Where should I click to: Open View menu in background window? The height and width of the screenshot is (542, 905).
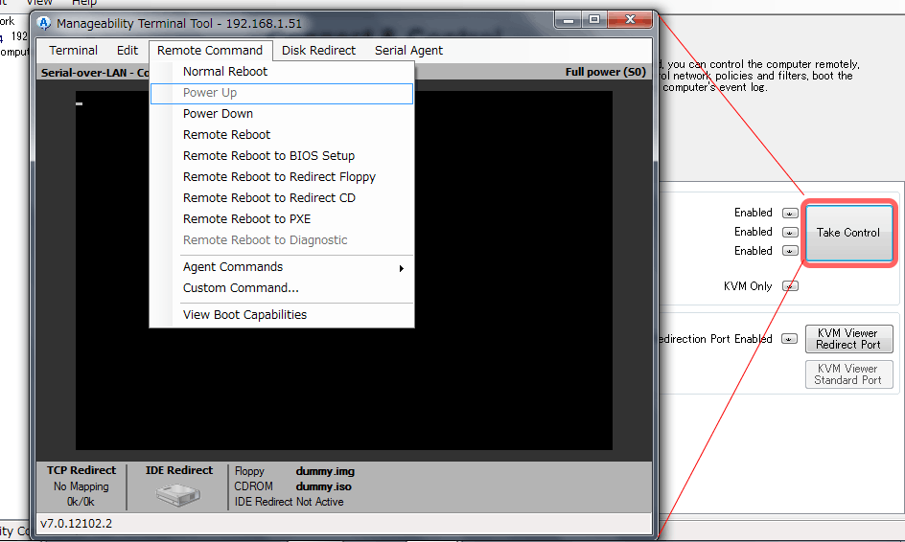pyautogui.click(x=39, y=3)
